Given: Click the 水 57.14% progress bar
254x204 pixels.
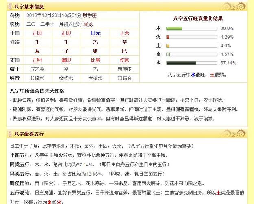Looking at the screenshot, I should (x=192, y=63).
